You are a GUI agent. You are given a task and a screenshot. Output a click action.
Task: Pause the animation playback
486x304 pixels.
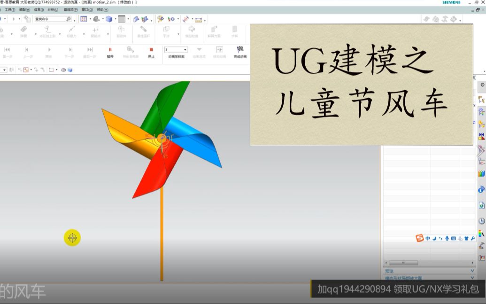click(x=109, y=49)
